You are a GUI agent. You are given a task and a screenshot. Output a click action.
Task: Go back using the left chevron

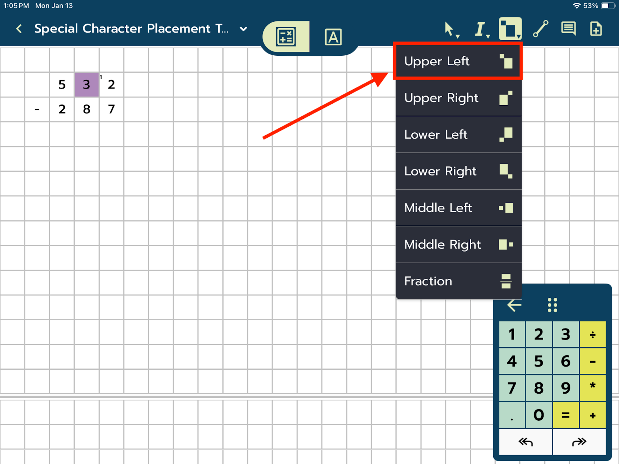(19, 29)
